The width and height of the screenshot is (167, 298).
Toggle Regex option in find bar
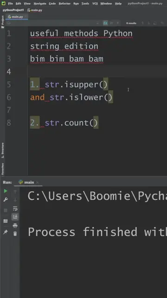117,23
